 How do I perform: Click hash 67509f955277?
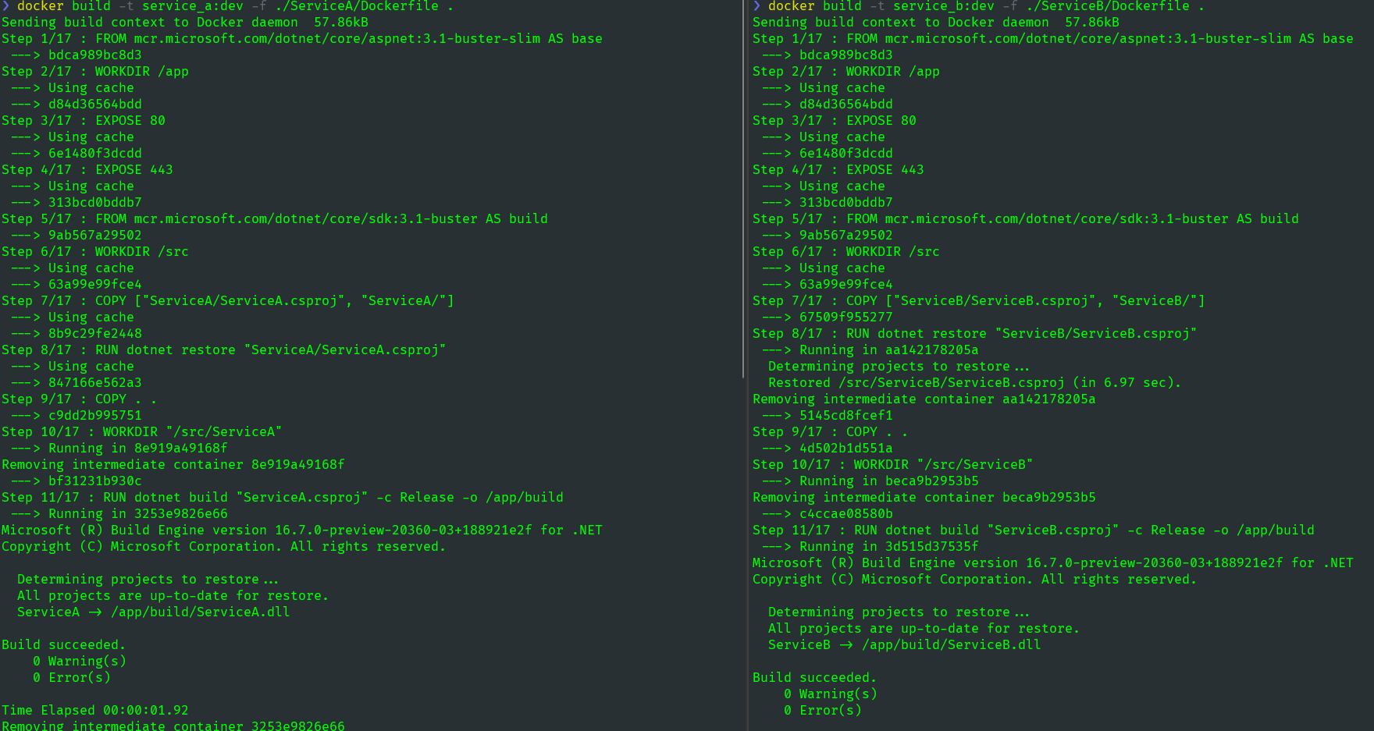click(x=846, y=318)
